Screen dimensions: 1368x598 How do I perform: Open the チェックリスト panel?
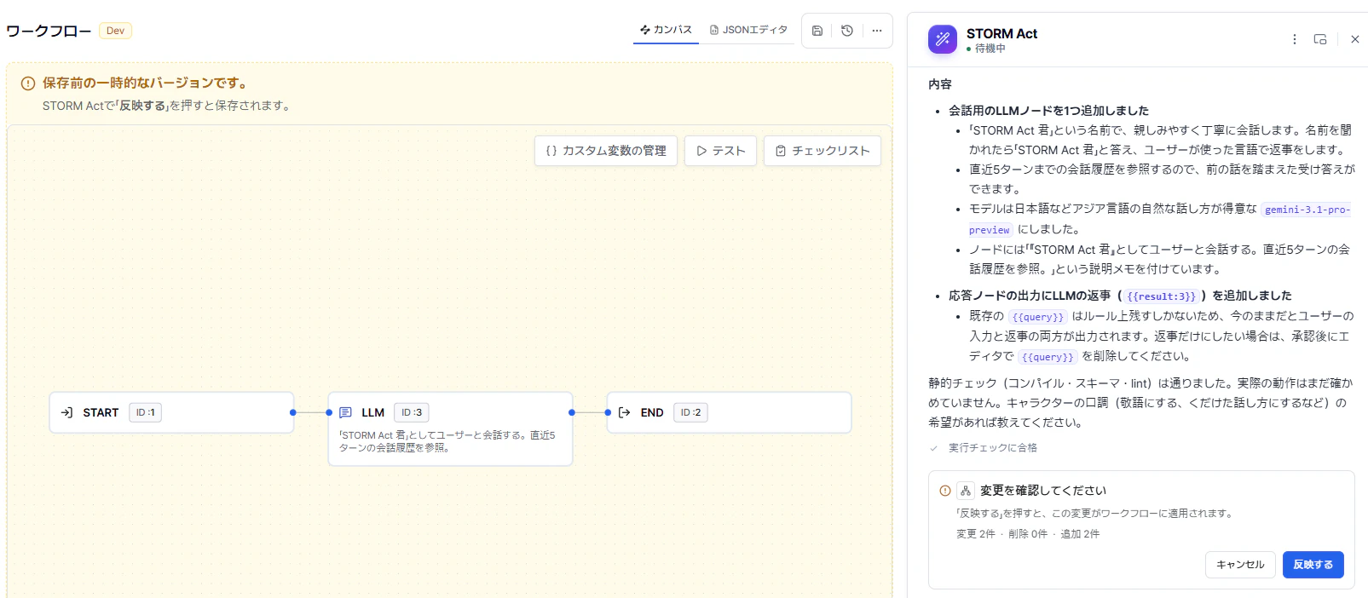(823, 151)
